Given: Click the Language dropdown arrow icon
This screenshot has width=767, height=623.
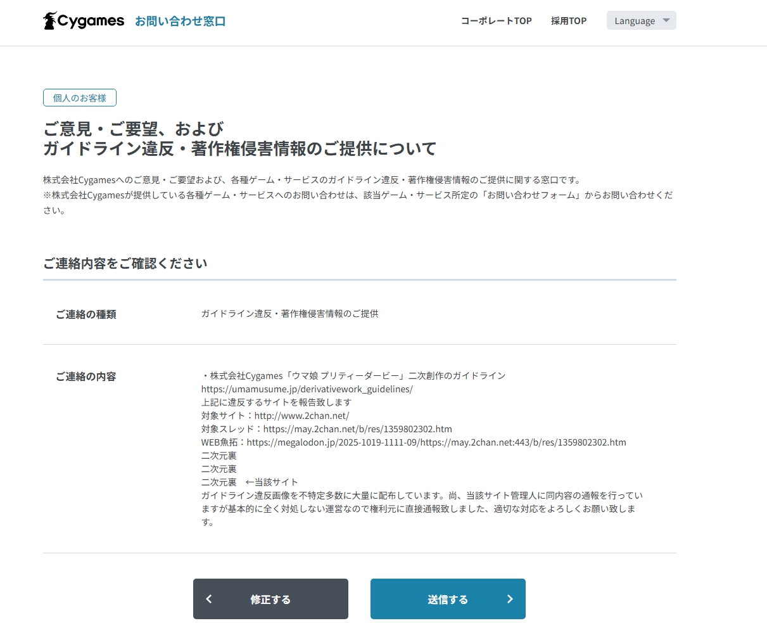Looking at the screenshot, I should (x=666, y=20).
